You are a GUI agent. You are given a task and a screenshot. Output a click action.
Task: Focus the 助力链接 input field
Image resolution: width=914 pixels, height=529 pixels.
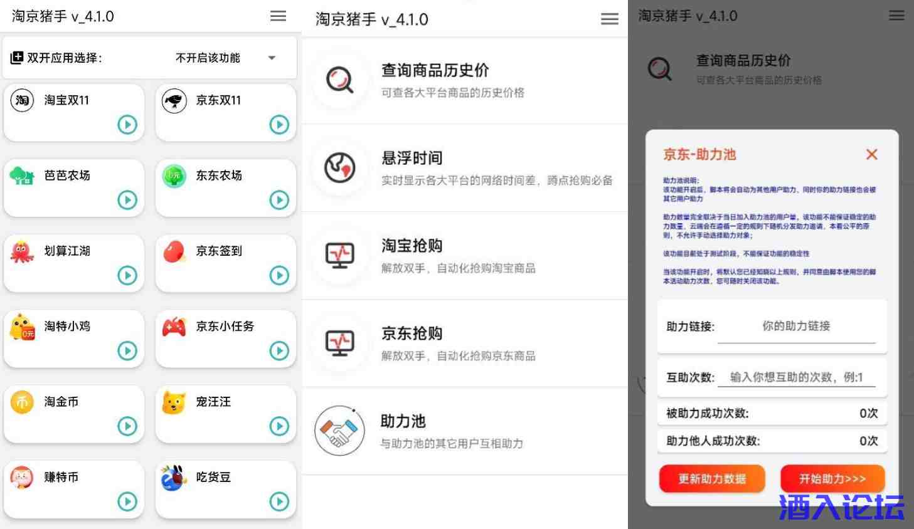[x=796, y=327]
